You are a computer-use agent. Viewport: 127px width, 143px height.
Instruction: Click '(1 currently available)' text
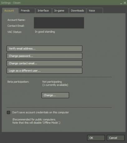coord(55,85)
